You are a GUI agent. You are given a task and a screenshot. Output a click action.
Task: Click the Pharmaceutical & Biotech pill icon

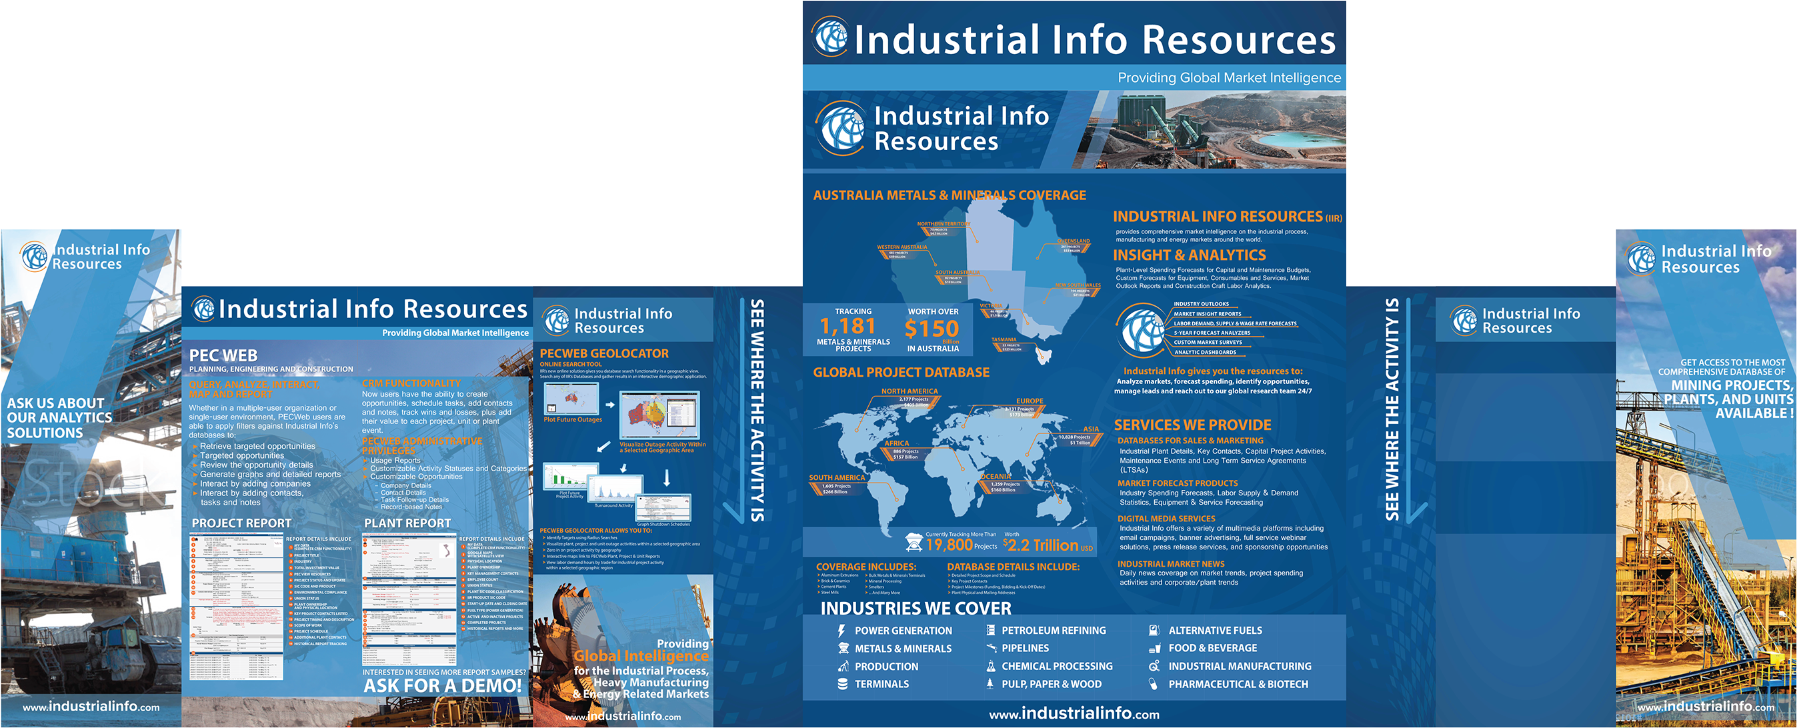coord(1154,684)
